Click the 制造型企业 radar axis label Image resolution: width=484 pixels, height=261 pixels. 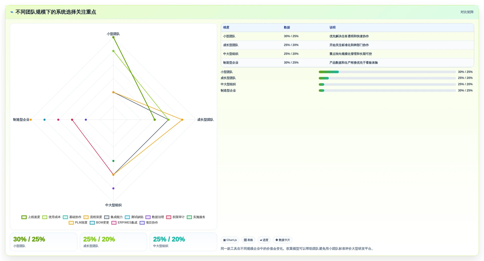pyautogui.click(x=21, y=120)
